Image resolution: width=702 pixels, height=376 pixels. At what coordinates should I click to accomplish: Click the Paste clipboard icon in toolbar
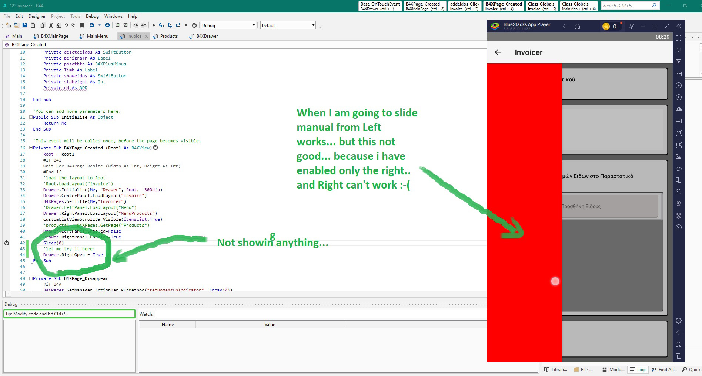[59, 25]
